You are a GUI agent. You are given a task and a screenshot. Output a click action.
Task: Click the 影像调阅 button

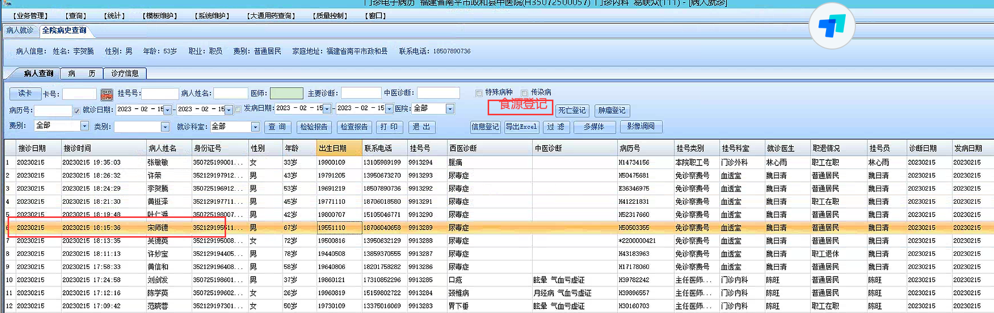tap(641, 126)
